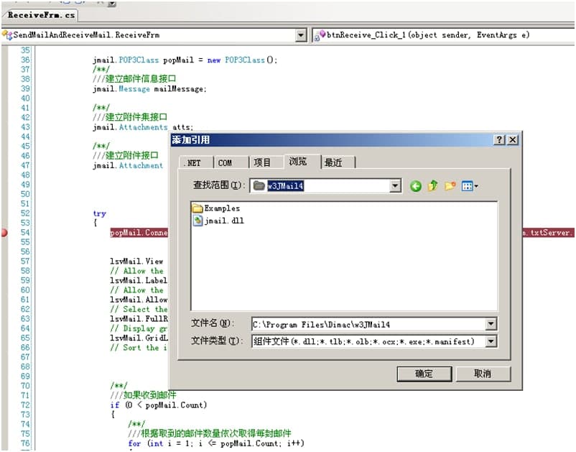Switch to the COM tab
Viewport: 576px width, 452px height.
tap(231, 162)
